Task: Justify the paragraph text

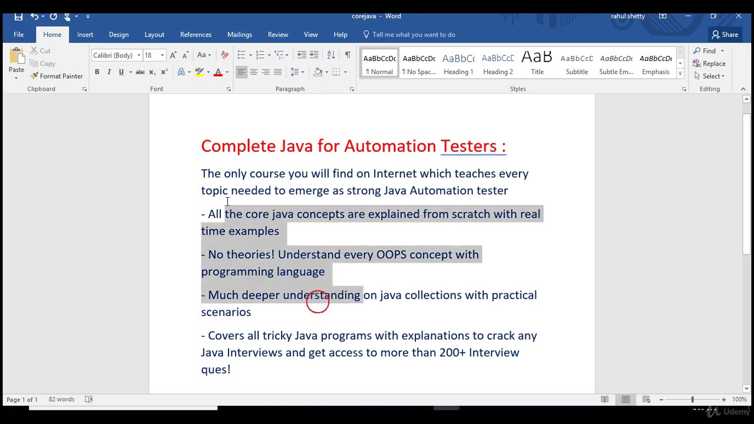Action: click(x=277, y=72)
